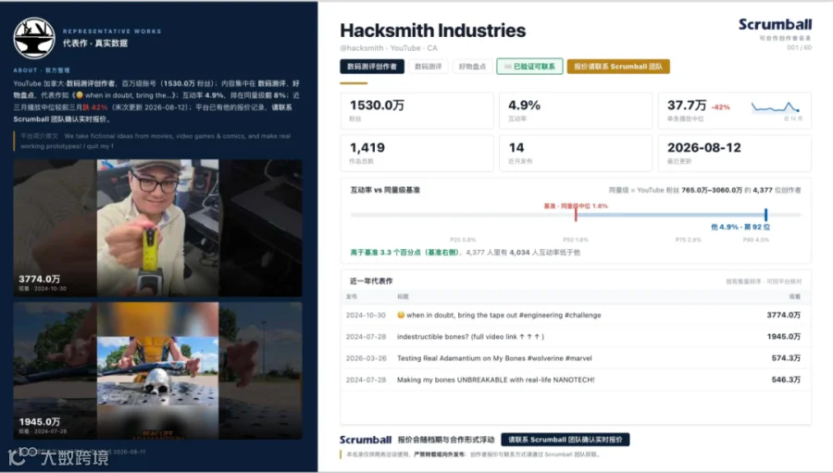The width and height of the screenshot is (833, 473).
Task: Click the 14 recent posts card
Action: point(576,153)
